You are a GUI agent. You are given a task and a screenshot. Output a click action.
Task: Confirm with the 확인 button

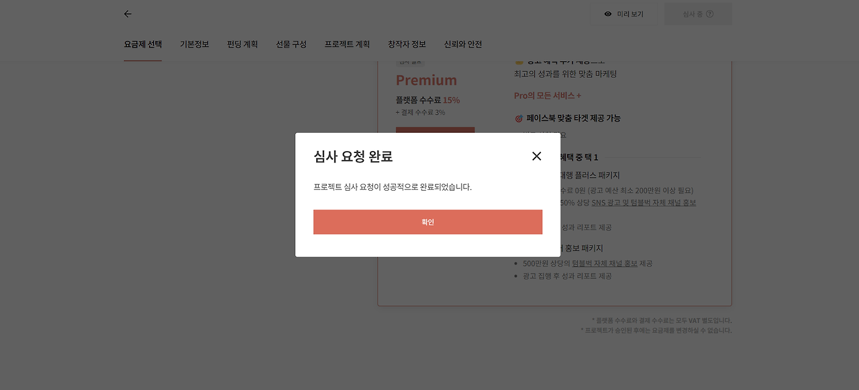427,222
